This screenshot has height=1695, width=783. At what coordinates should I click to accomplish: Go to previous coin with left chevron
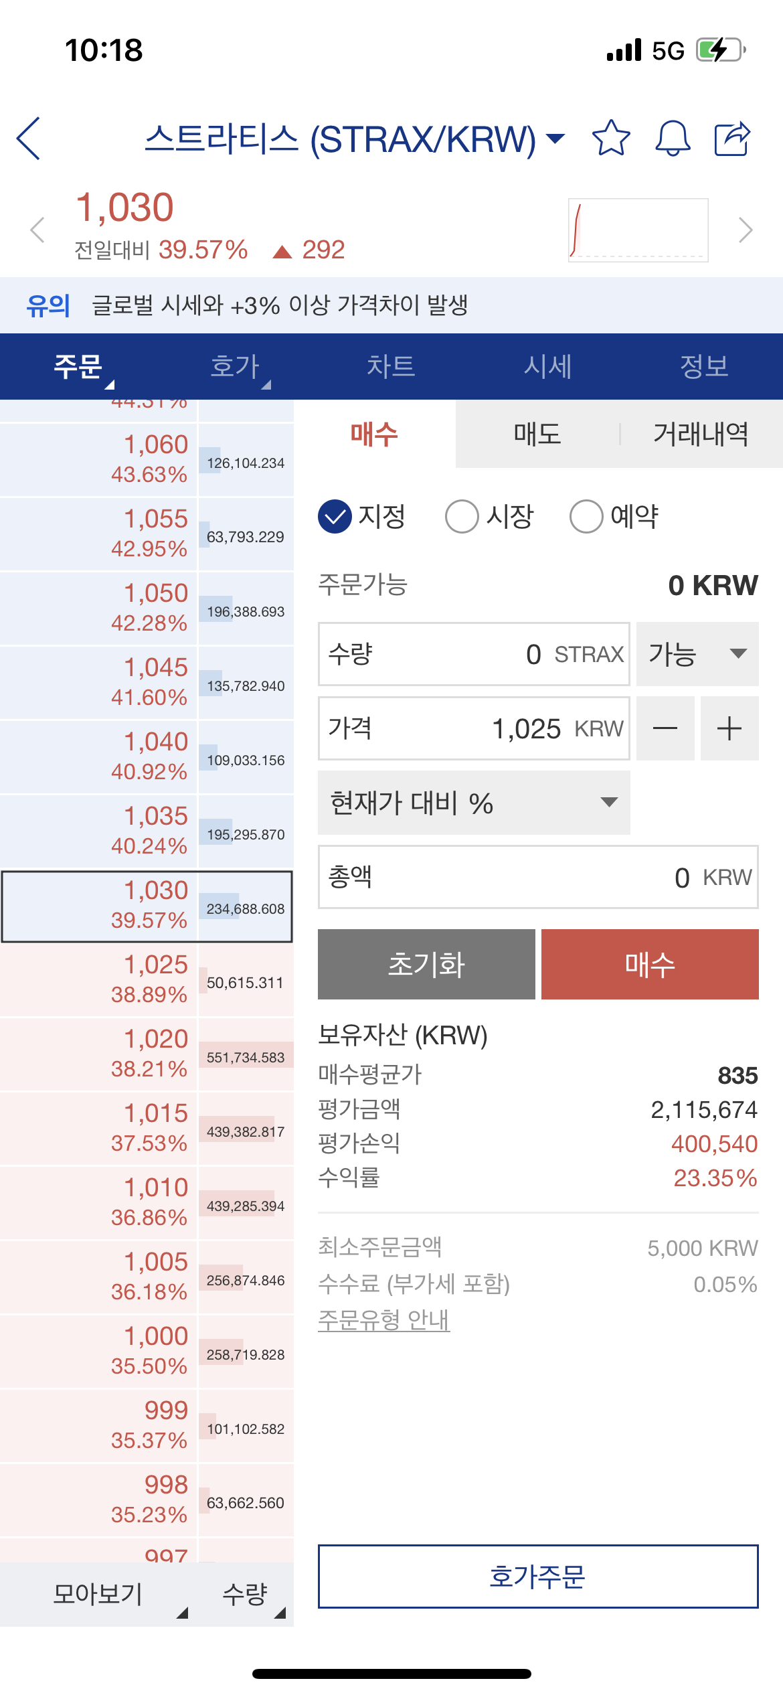click(37, 230)
